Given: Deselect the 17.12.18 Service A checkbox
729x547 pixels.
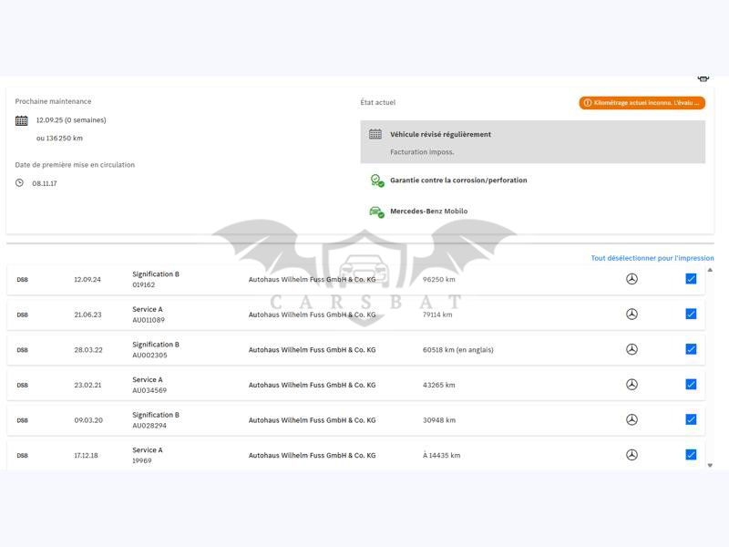Looking at the screenshot, I should 691,455.
